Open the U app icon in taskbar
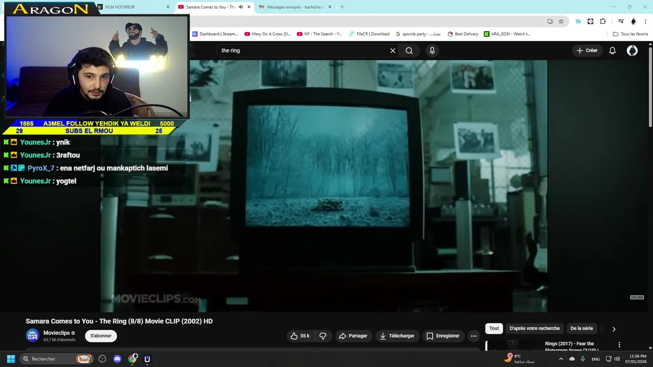The image size is (653, 367). click(147, 359)
